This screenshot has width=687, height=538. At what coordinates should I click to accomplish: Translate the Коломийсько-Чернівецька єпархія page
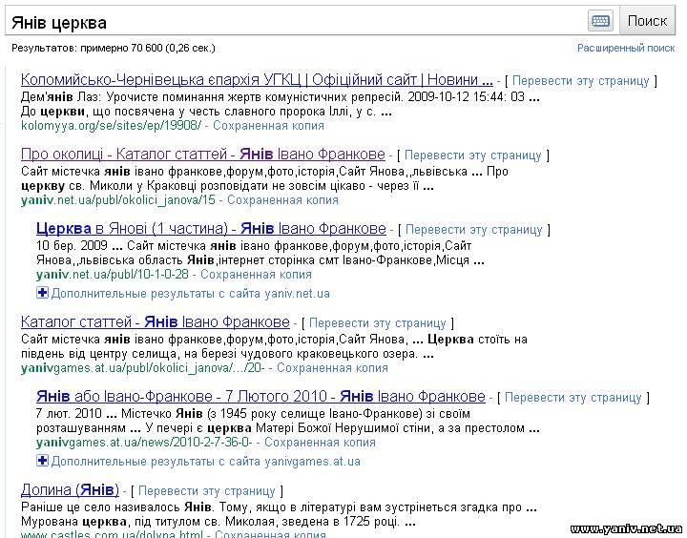pos(580,81)
